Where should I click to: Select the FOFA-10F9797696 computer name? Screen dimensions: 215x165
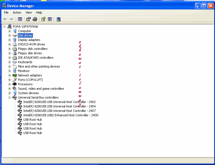pyautogui.click(x=25, y=27)
